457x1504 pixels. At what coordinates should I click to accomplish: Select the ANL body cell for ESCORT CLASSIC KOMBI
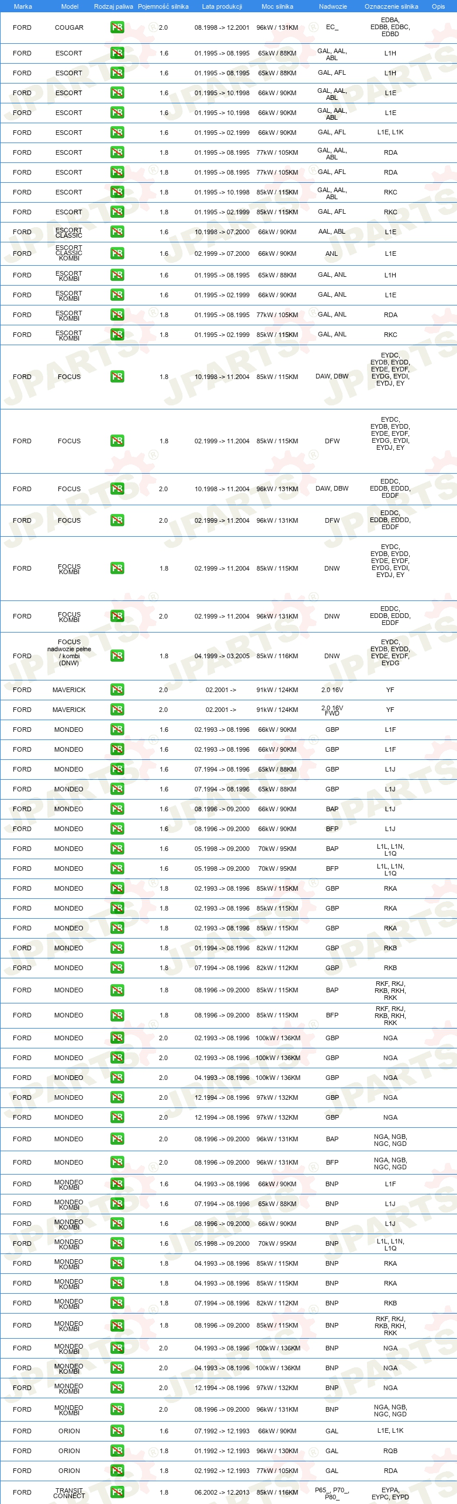331,253
